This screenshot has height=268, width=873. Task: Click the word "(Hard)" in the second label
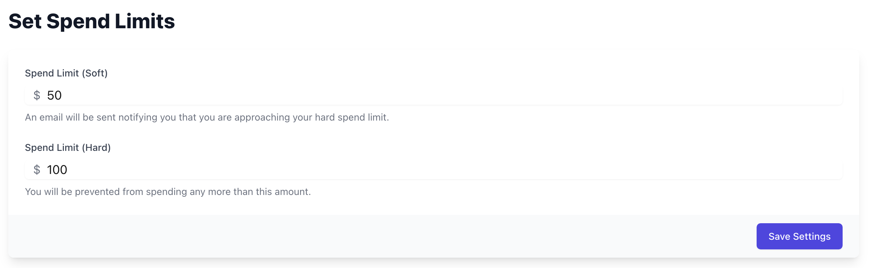point(96,148)
